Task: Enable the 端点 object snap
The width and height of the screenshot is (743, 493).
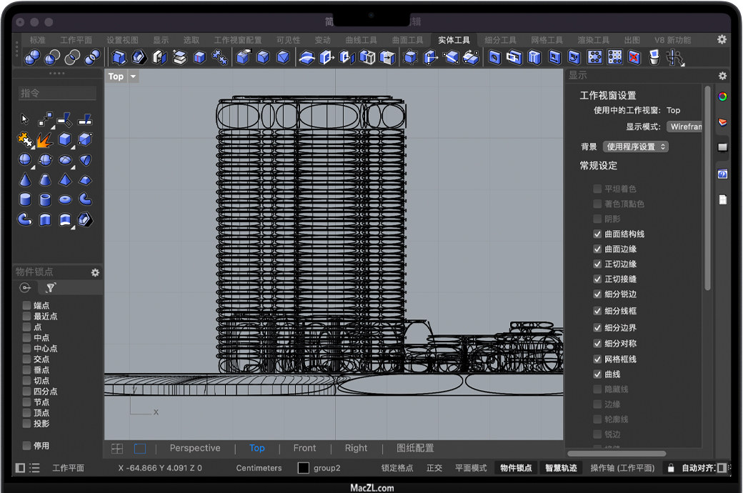Action: click(x=26, y=306)
